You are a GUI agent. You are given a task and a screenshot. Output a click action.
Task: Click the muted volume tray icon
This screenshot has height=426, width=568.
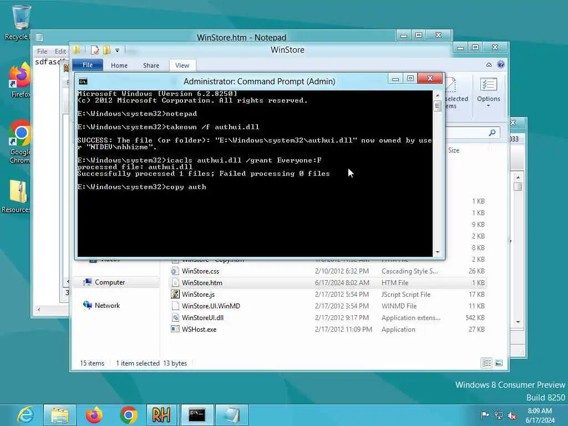click(512, 415)
